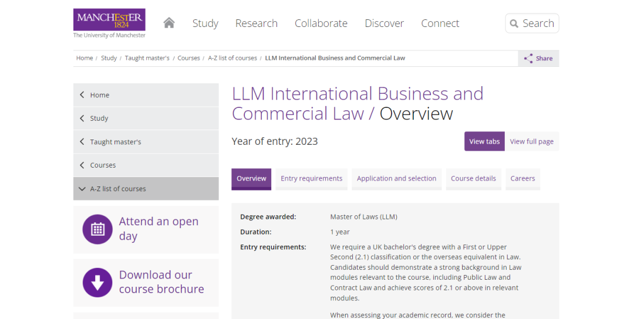Click the Share icon button

tap(528, 58)
